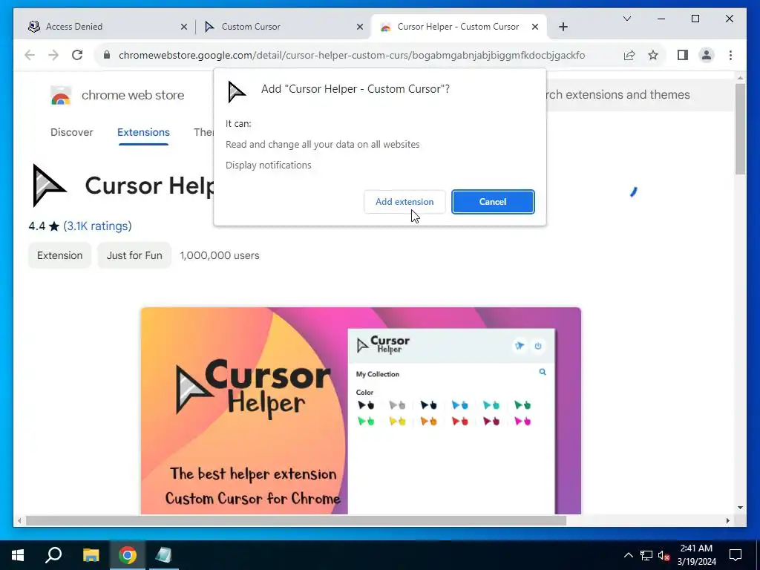Open Chrome three-dot menu
The width and height of the screenshot is (760, 570).
coord(730,55)
